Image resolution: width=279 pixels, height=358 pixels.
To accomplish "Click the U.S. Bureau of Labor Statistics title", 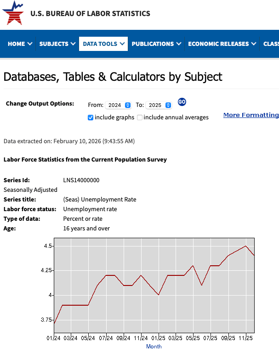I will [90, 14].
